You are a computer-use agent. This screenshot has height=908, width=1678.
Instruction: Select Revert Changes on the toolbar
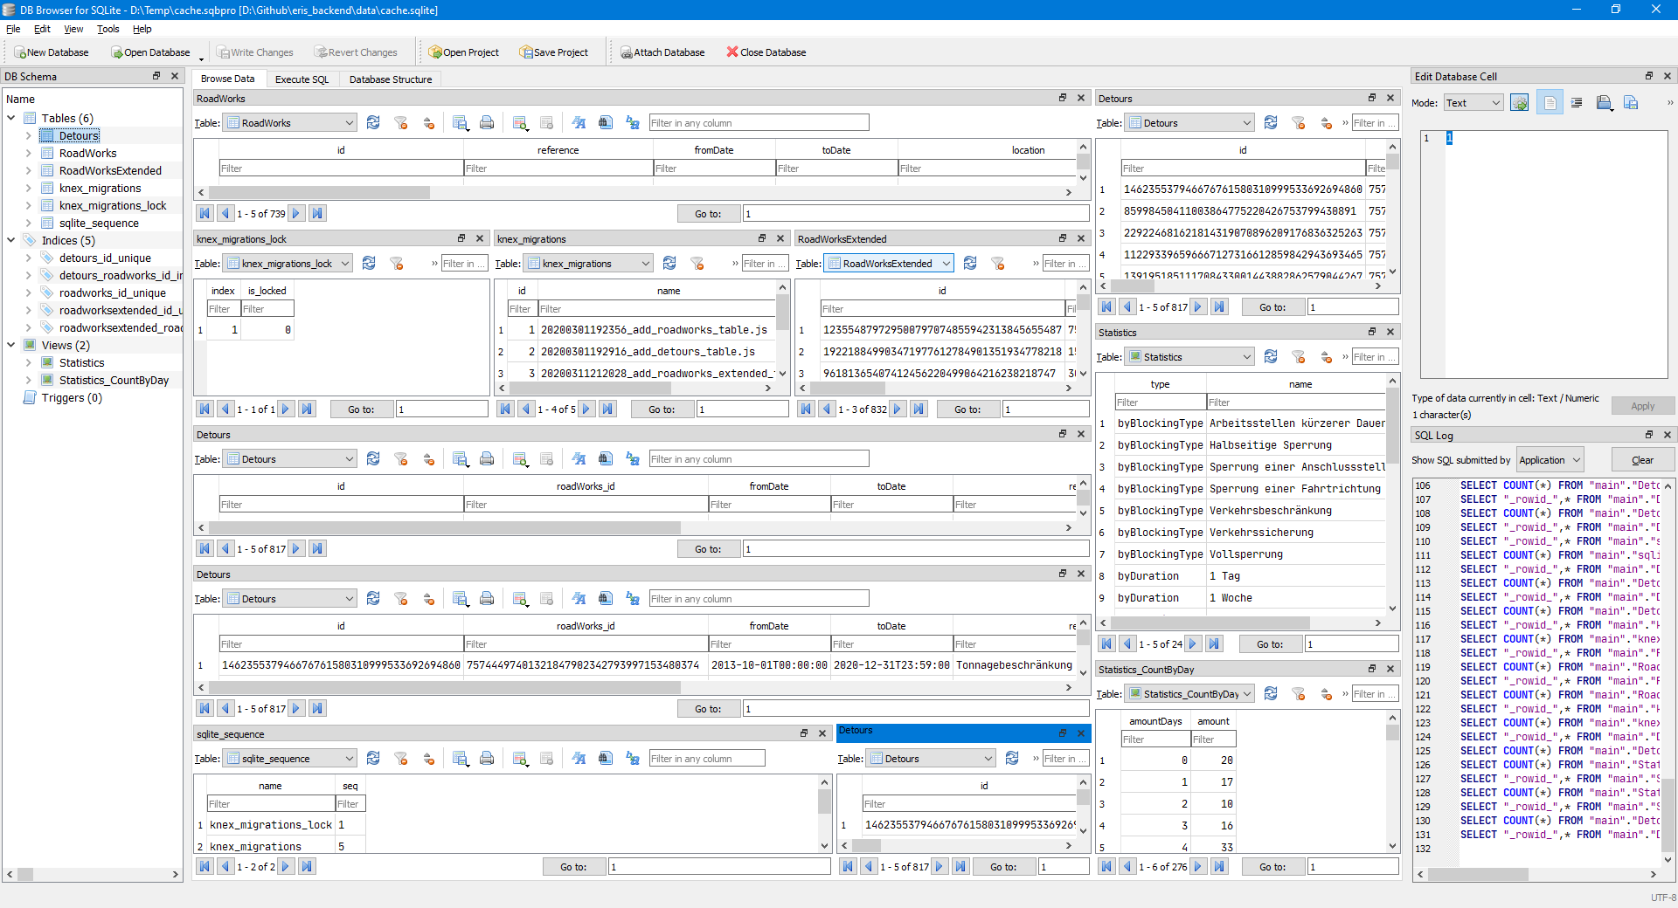point(356,52)
